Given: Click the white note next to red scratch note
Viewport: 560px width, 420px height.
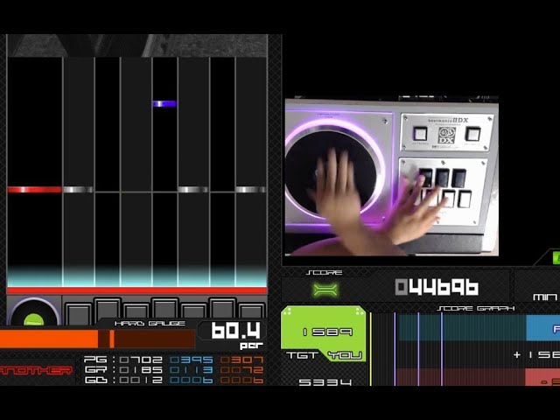Looking at the screenshot, I should point(78,190).
